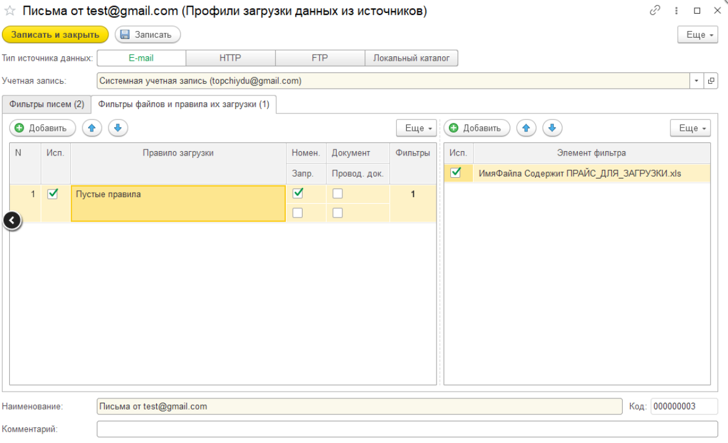The image size is (728, 443).
Task: Disable ИмяФайла filter element checkbox
Action: pyautogui.click(x=456, y=173)
